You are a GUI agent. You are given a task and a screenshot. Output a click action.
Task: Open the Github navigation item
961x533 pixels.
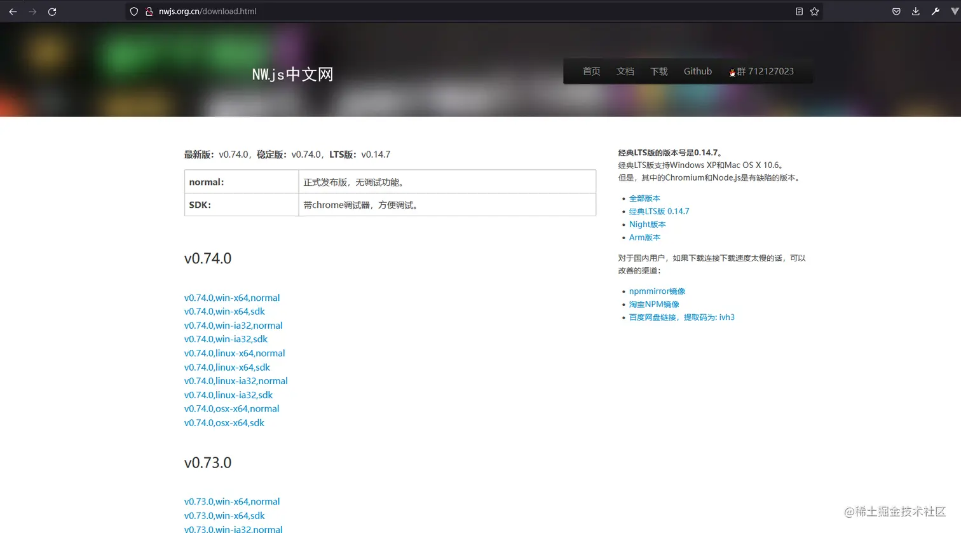tap(697, 71)
